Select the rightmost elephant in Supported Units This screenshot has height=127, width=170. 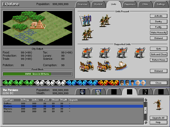tap(140, 53)
